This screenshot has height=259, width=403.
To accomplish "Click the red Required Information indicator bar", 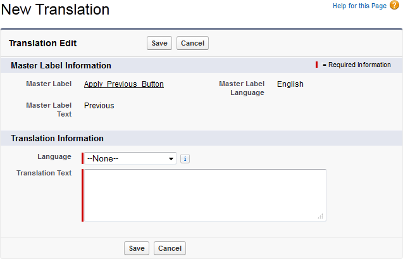I will [317, 65].
